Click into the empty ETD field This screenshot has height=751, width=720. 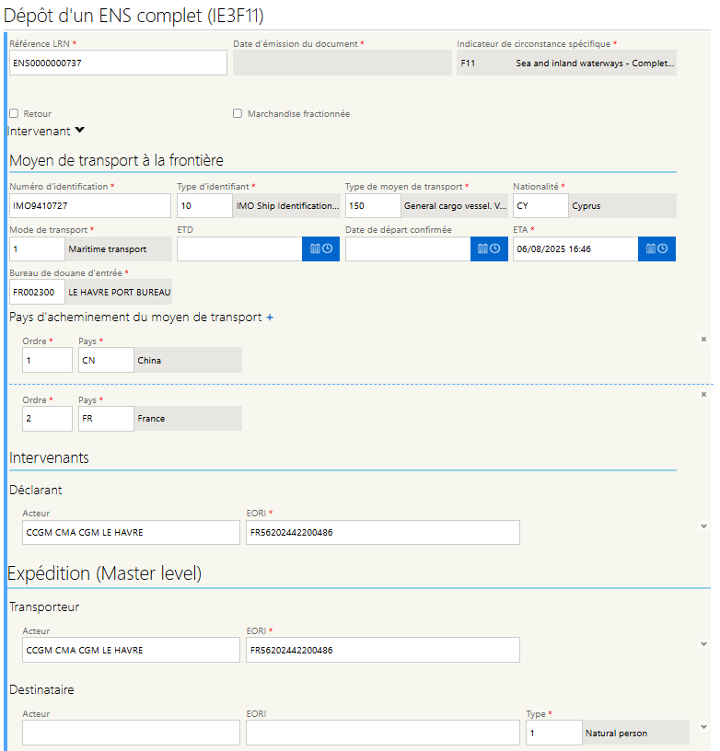[239, 248]
